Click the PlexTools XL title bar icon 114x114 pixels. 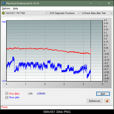point(4,3)
